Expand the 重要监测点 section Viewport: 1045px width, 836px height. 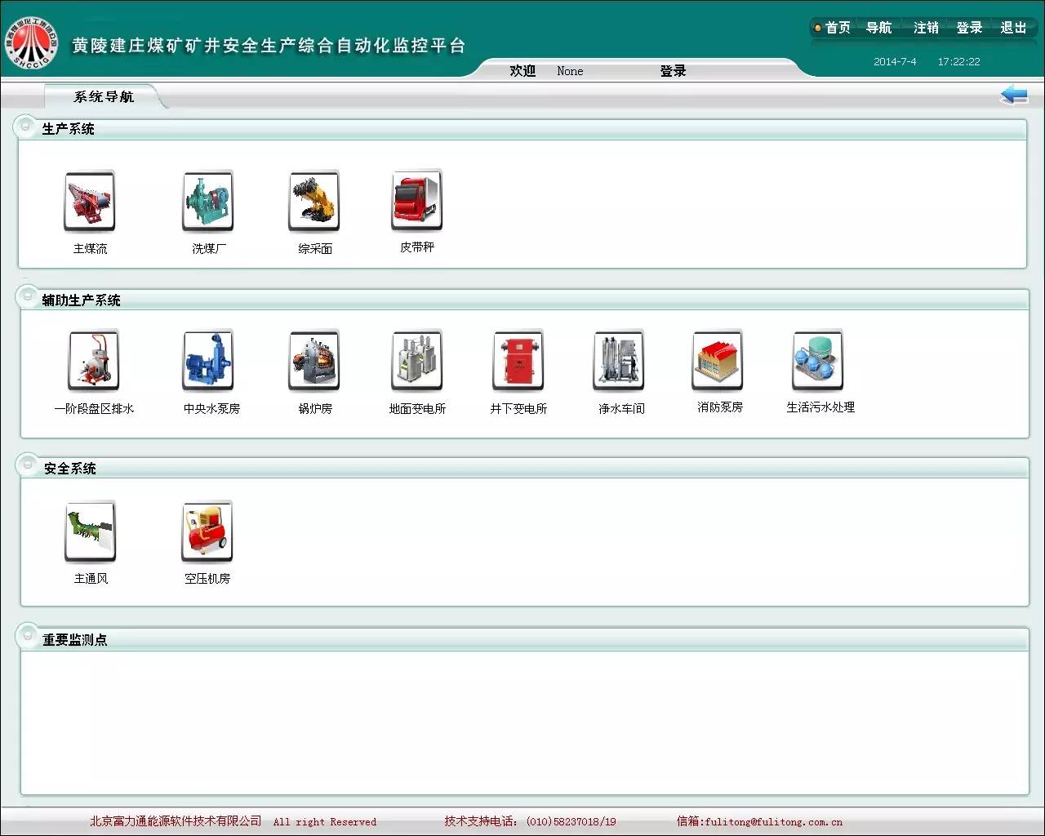tap(27, 637)
